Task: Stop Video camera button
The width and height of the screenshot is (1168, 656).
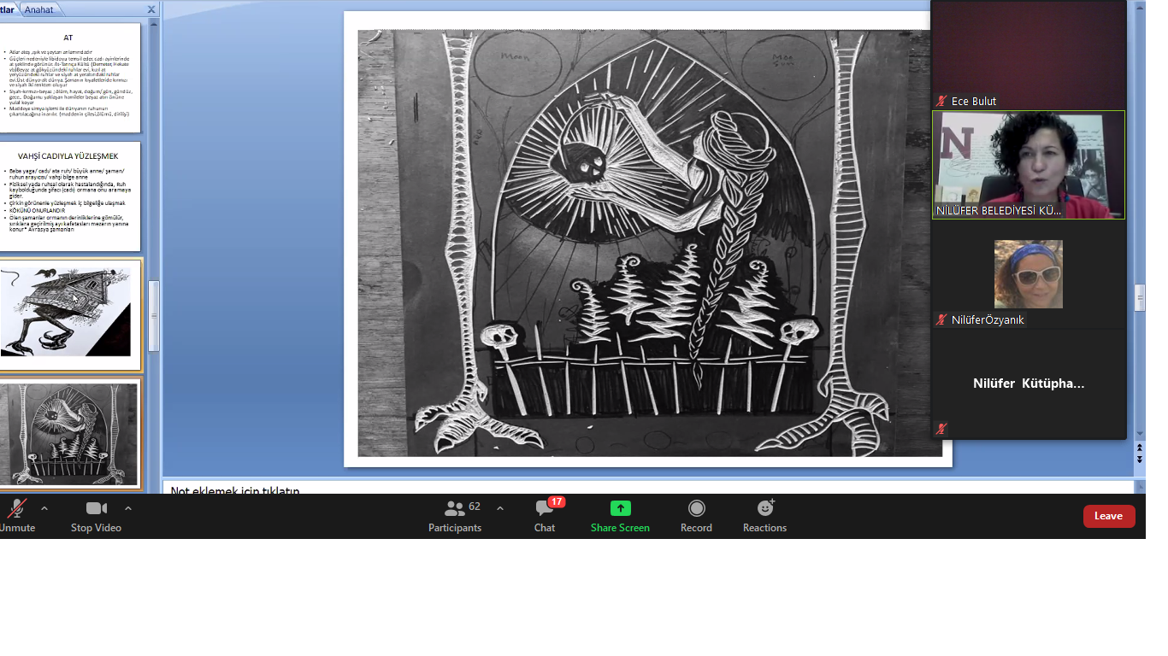Action: [x=96, y=516]
